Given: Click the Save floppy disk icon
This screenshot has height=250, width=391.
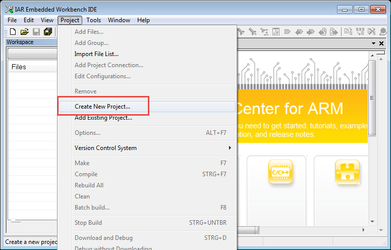Looking at the screenshot, I should pyautogui.click(x=36, y=32).
